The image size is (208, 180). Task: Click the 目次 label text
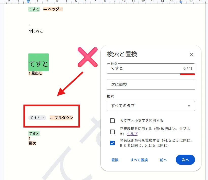32,143
